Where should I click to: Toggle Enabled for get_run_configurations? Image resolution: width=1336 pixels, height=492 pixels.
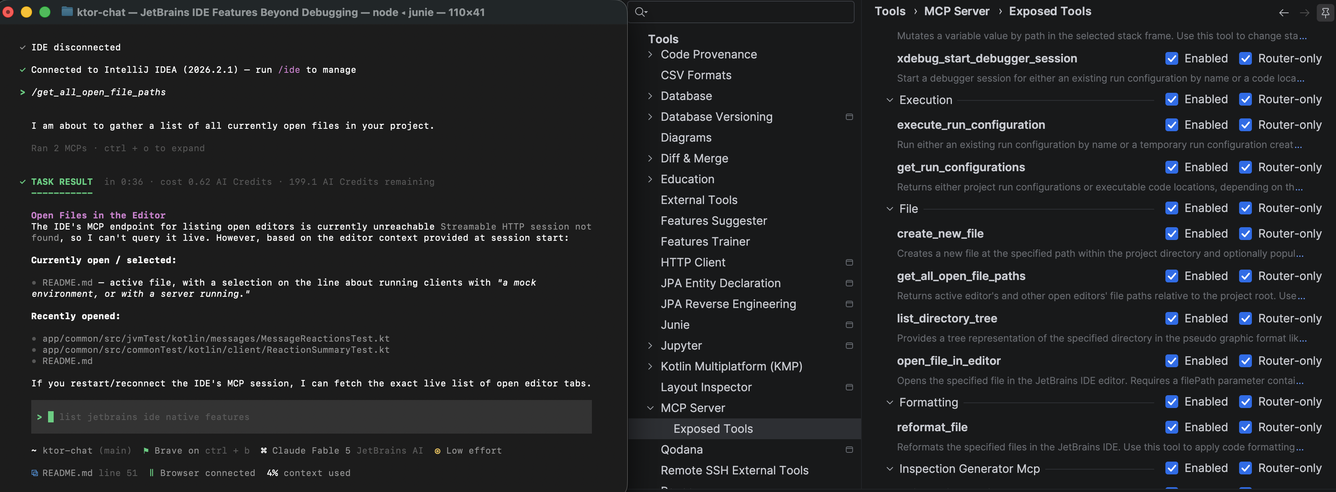click(1171, 167)
